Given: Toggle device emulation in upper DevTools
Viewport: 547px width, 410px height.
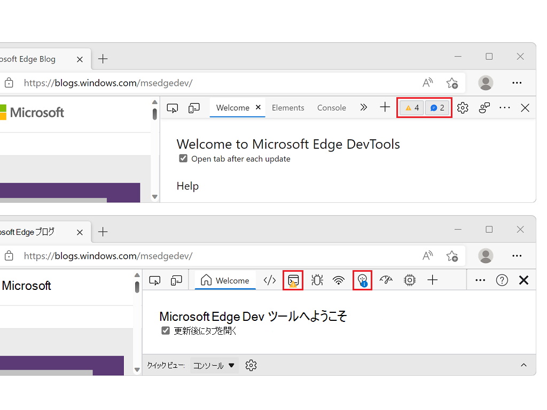Looking at the screenshot, I should point(194,108).
